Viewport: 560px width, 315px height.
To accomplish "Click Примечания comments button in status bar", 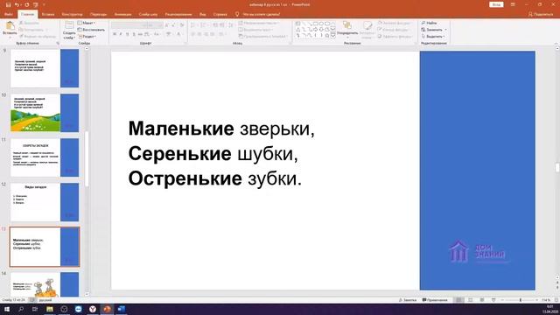I will [435, 300].
